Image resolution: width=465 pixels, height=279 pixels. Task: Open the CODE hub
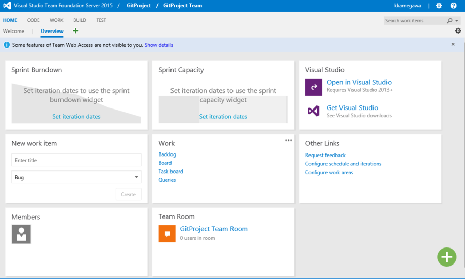tap(33, 20)
